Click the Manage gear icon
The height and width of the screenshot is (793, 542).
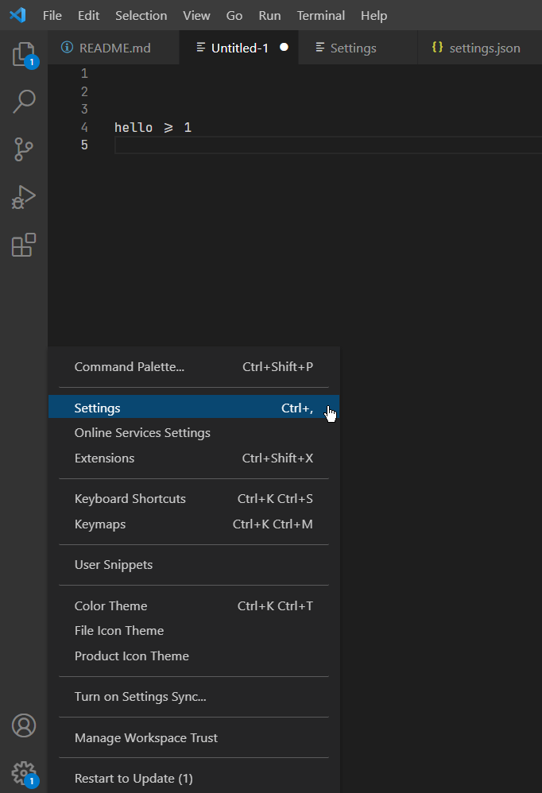(24, 772)
